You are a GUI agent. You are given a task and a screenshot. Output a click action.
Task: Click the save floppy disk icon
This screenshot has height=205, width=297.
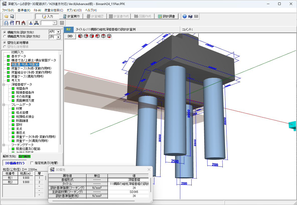point(12,16)
